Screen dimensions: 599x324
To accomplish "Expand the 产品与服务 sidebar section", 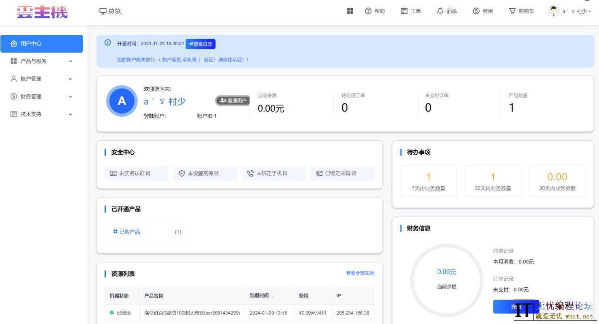I will tap(41, 61).
